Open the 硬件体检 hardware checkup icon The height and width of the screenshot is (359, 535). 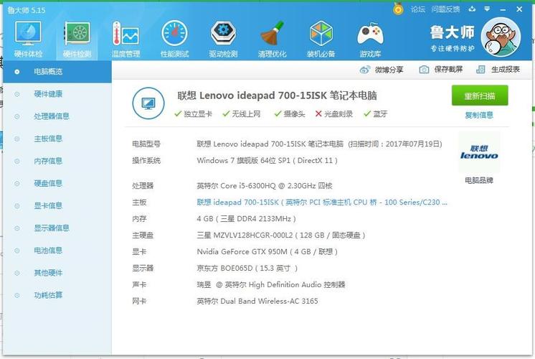point(28,39)
